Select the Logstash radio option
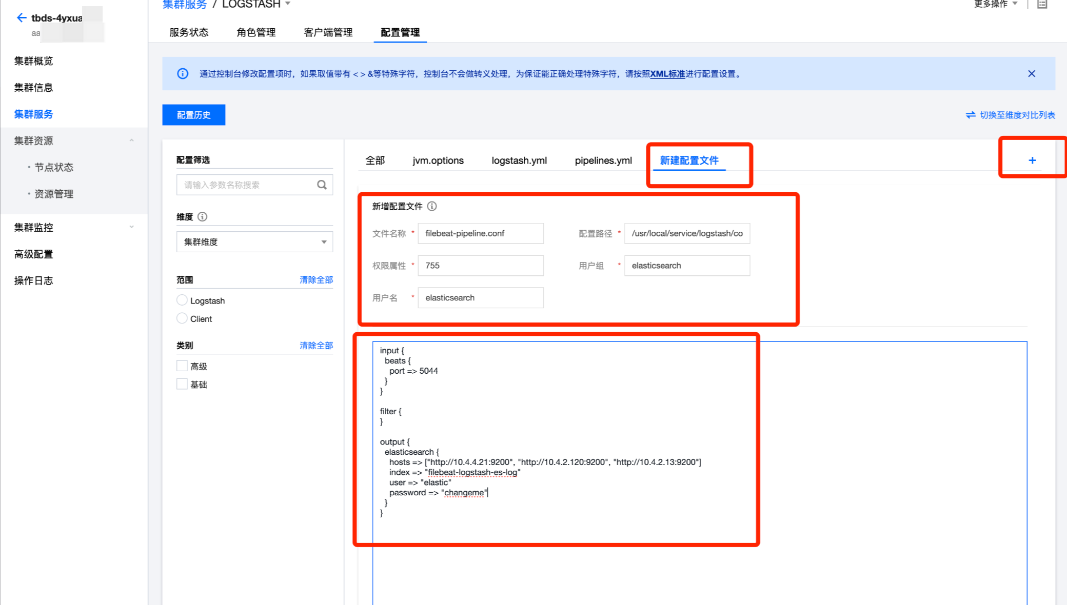 tap(182, 300)
